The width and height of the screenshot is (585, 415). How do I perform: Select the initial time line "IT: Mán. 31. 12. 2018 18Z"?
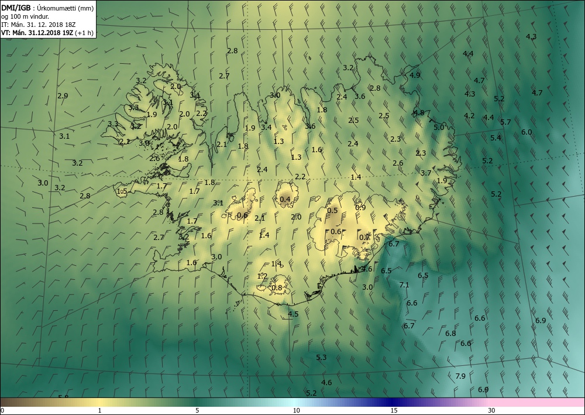(38, 25)
